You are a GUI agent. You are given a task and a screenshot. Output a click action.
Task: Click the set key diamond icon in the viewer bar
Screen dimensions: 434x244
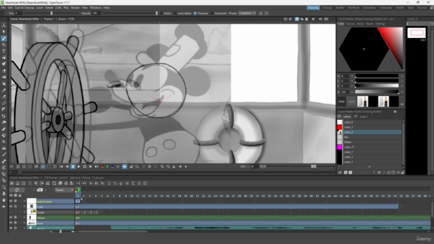tap(149, 167)
